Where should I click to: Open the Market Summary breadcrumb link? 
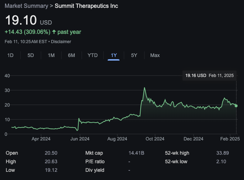coord(26,6)
